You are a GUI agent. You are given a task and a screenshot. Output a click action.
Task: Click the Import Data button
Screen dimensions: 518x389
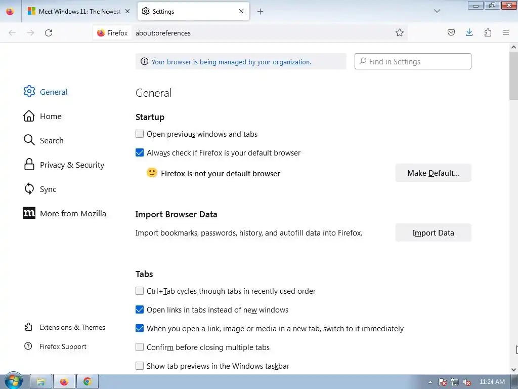click(433, 232)
